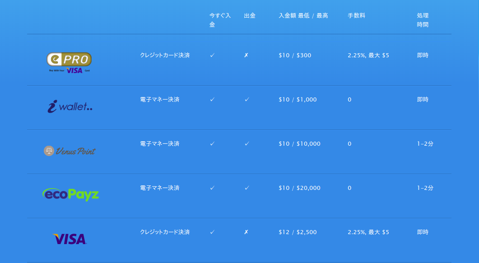Click the $10 / $10,000 deposit range
Screen dimensions: 479x263
click(x=299, y=144)
